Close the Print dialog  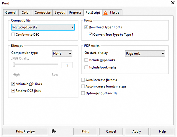click(173, 3)
